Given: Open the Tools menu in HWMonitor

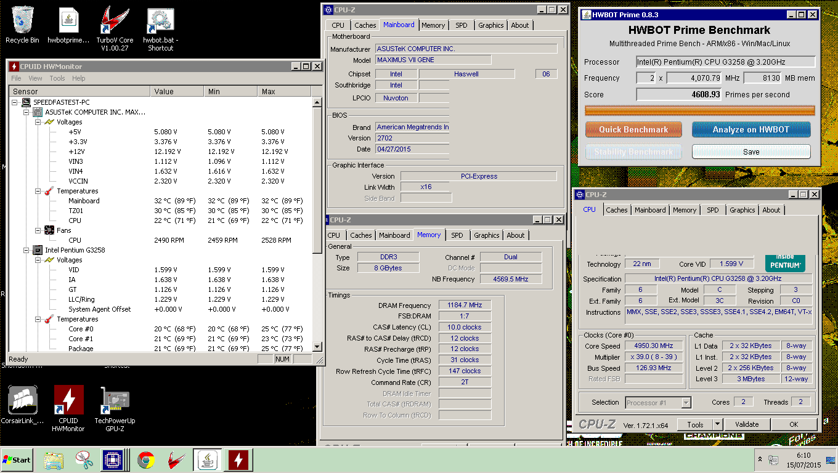Looking at the screenshot, I should click(57, 78).
